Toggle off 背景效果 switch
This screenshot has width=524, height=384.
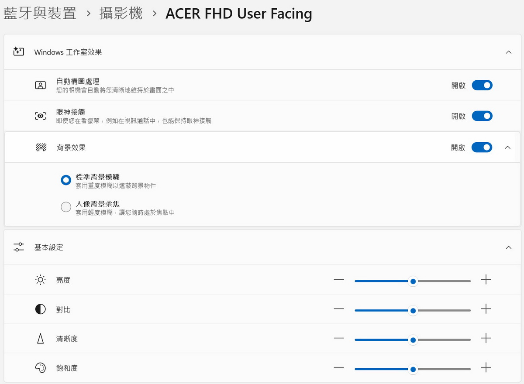[x=482, y=147]
